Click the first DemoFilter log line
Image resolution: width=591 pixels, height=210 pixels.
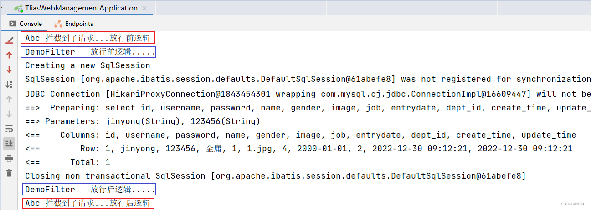pyautogui.click(x=90, y=52)
